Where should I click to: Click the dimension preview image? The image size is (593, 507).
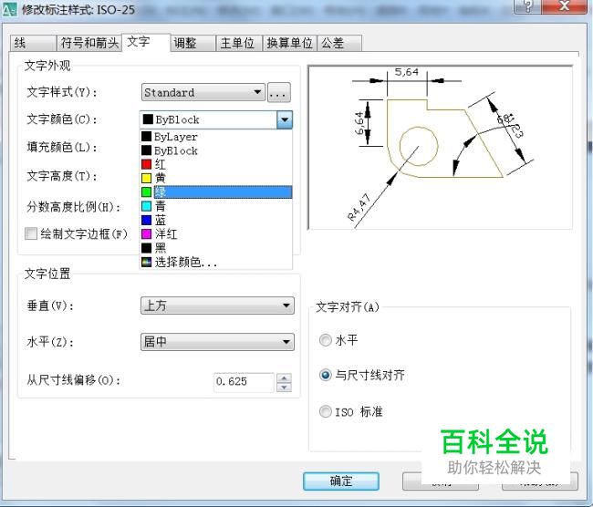tap(441, 148)
